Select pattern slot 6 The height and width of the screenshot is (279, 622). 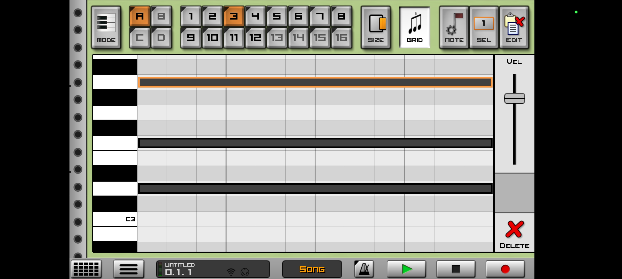pos(298,16)
